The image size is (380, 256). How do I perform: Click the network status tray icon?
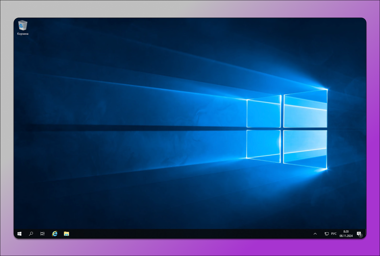[x=327, y=234]
